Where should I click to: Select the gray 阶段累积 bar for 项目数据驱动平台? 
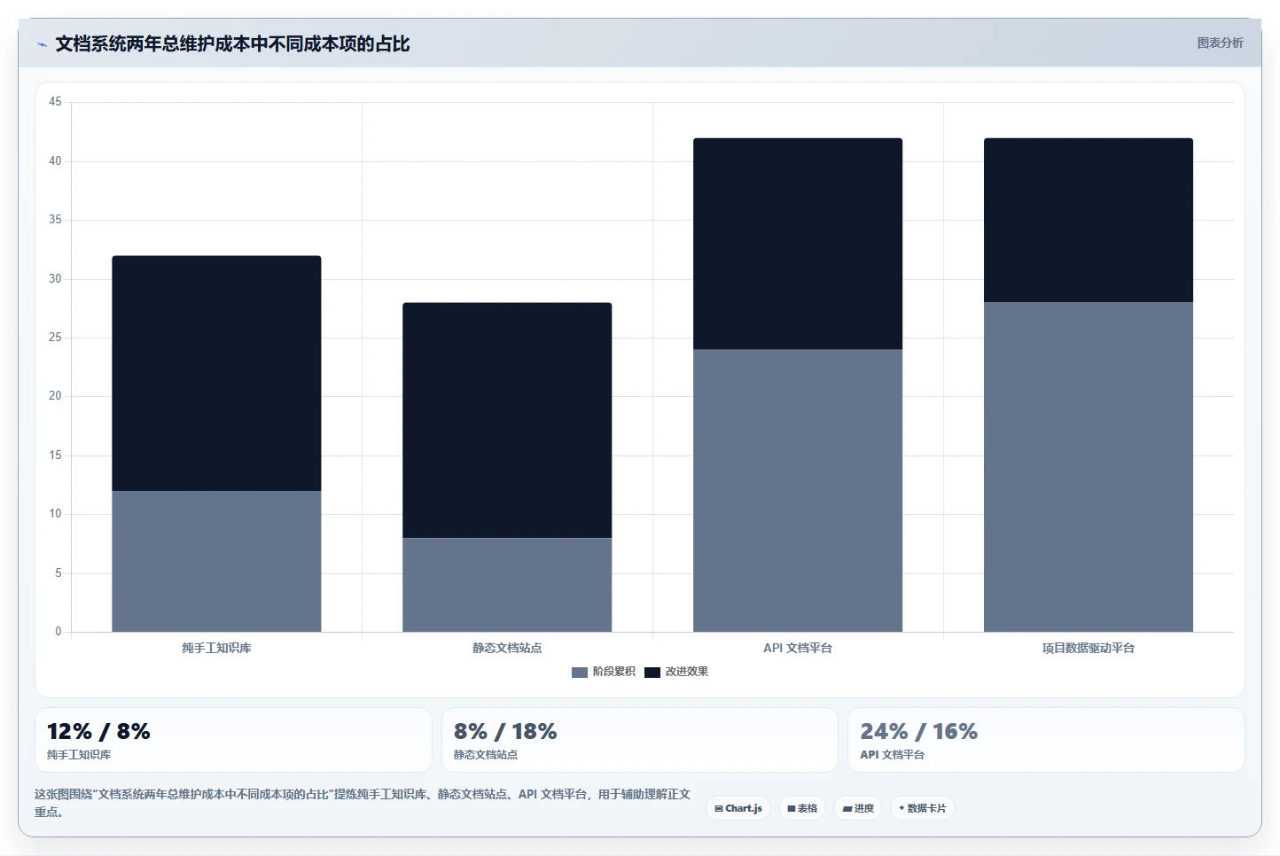point(1089,467)
